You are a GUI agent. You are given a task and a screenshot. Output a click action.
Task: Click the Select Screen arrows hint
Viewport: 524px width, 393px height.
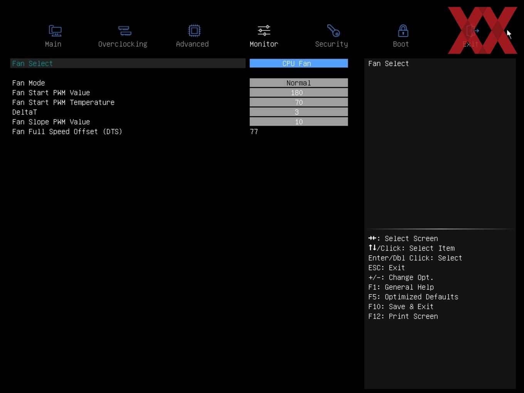click(403, 238)
